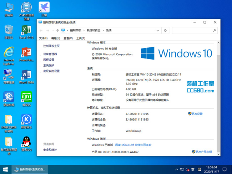
Task: Go up one level arrow
Action: click(x=58, y=31)
